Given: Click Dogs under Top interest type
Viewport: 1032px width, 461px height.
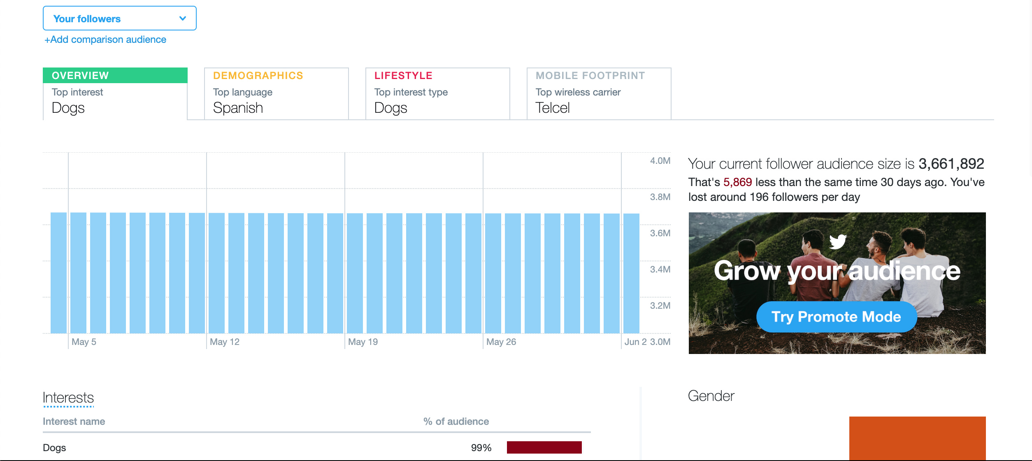Looking at the screenshot, I should click(391, 108).
